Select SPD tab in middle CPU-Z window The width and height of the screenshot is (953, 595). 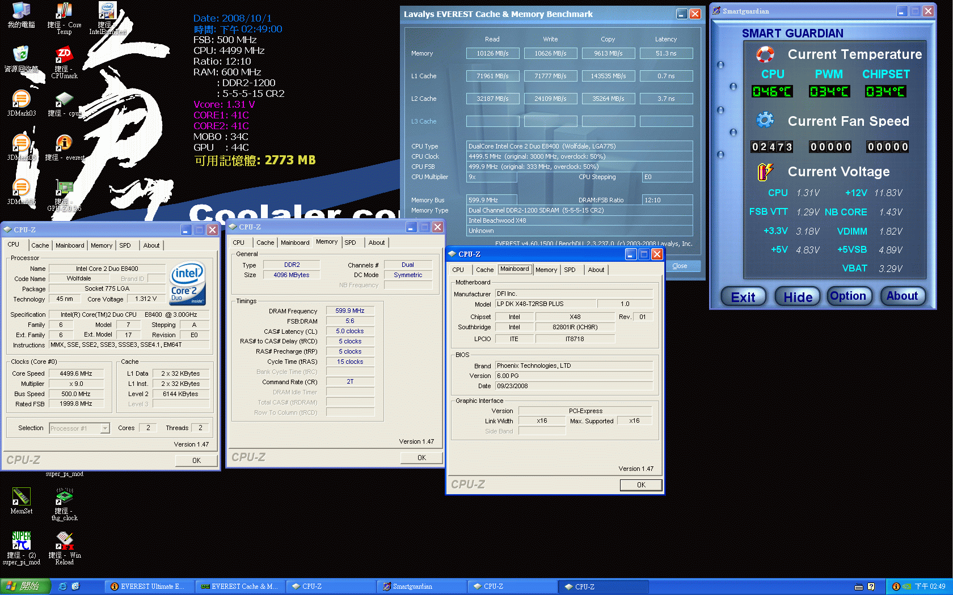tap(351, 243)
